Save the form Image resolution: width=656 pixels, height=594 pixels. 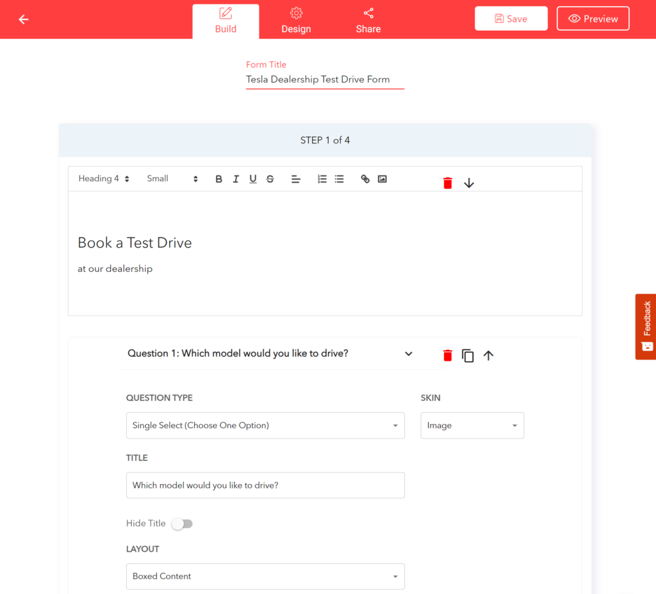(511, 18)
